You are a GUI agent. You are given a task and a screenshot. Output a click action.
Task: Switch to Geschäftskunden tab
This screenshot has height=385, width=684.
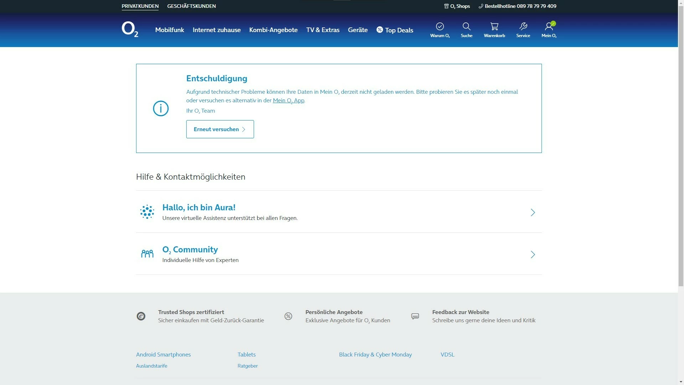[x=191, y=6]
